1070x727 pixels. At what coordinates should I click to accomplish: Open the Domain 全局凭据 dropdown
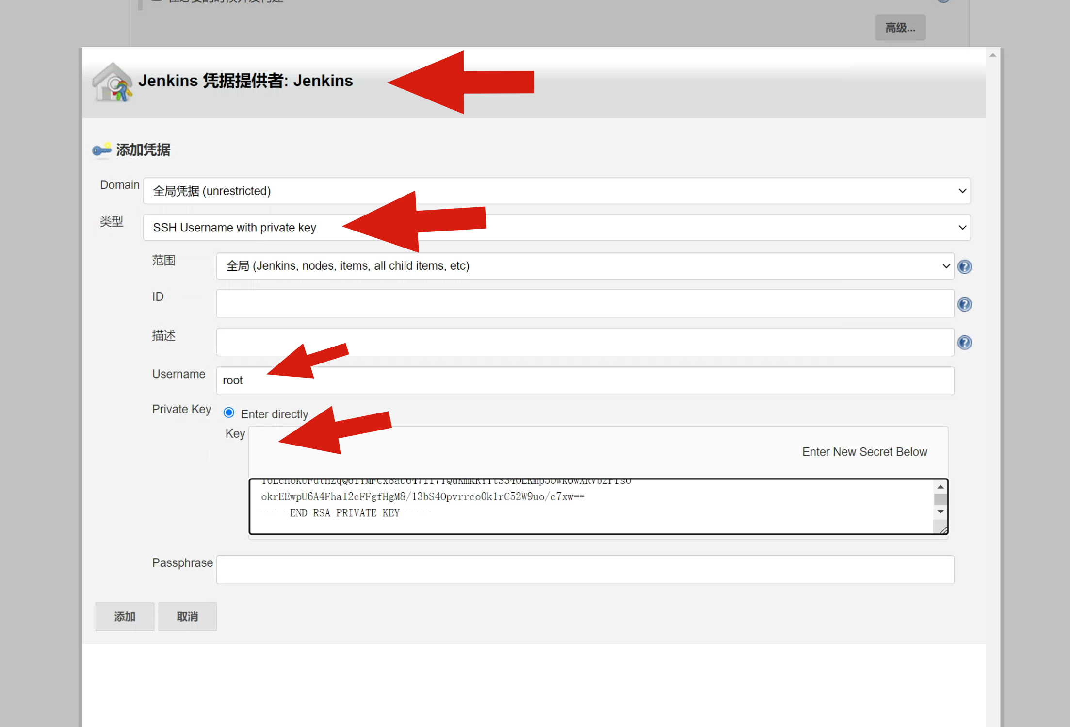[x=556, y=191]
